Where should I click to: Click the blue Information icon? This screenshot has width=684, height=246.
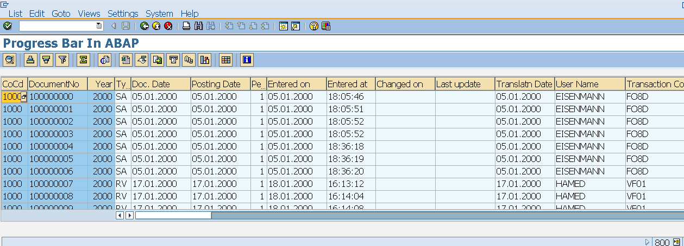247,60
